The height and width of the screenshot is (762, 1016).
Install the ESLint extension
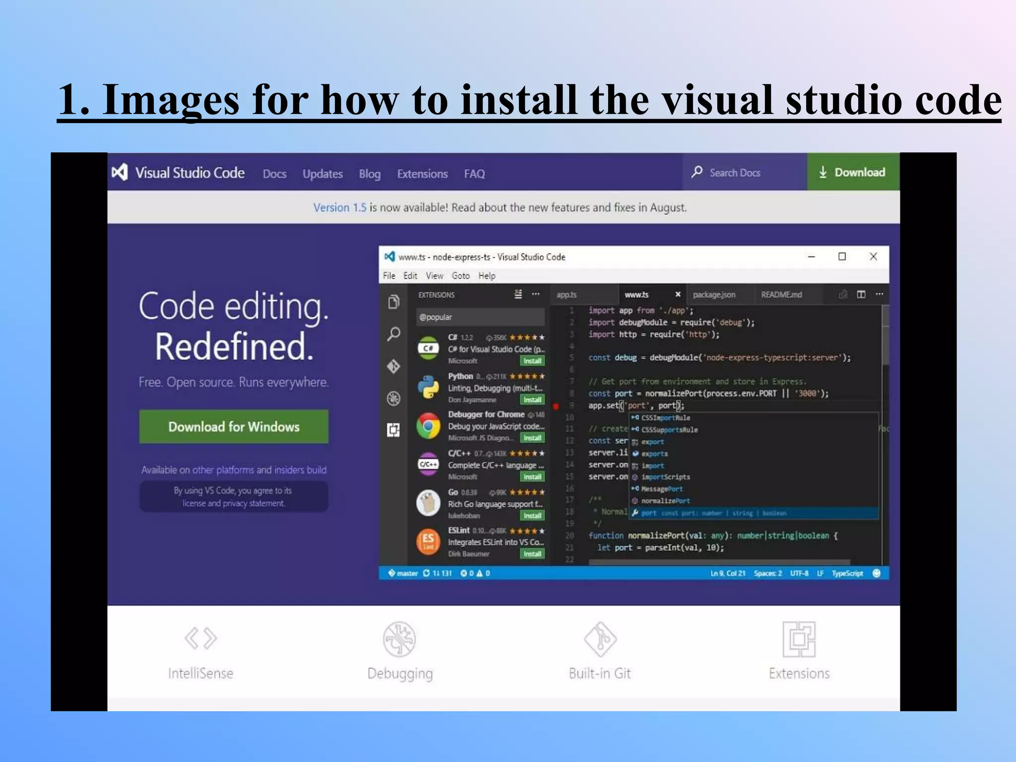tap(532, 554)
